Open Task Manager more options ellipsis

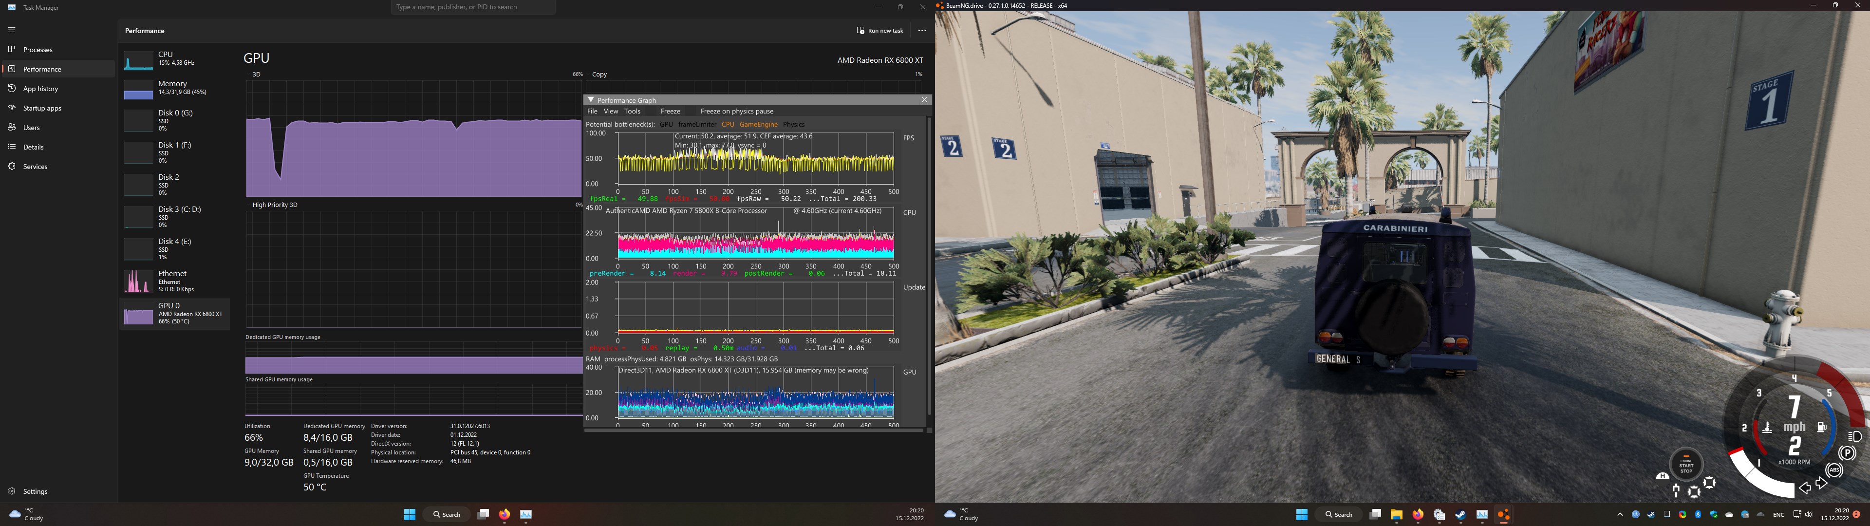[x=922, y=31]
